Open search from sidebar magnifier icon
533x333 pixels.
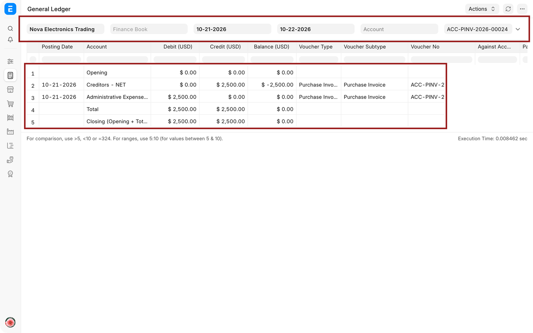pos(10,29)
